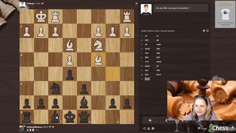Select the white king on g1

(41, 16)
